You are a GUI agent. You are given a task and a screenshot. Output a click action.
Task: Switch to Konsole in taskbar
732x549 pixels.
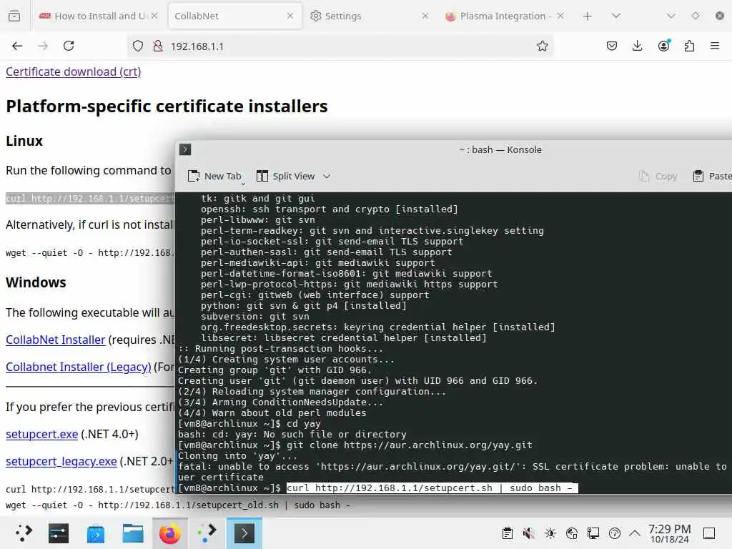tap(244, 533)
